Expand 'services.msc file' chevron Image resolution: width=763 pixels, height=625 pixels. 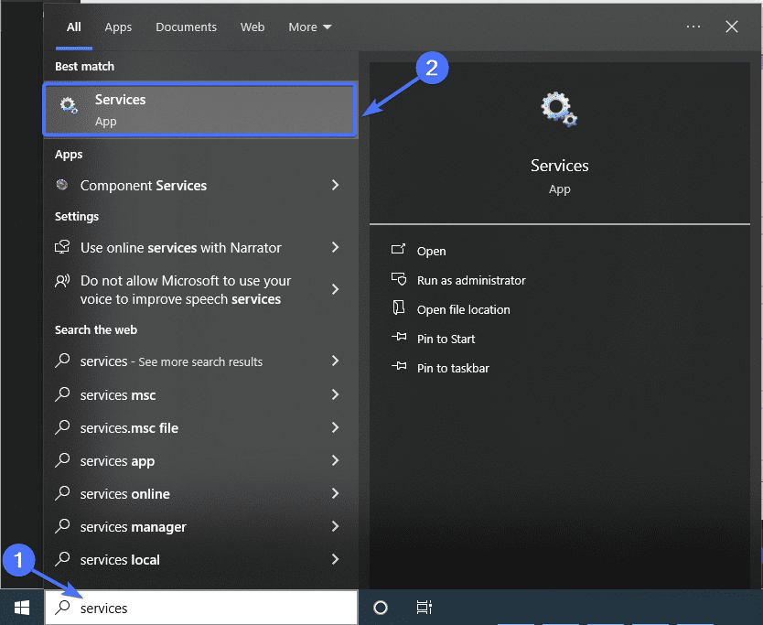335,427
